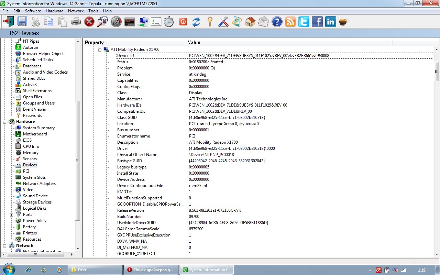Switch to the Opera Поиск драйверов taskbar button
Image resolution: width=440 pixels, height=275 pixels.
(151, 270)
